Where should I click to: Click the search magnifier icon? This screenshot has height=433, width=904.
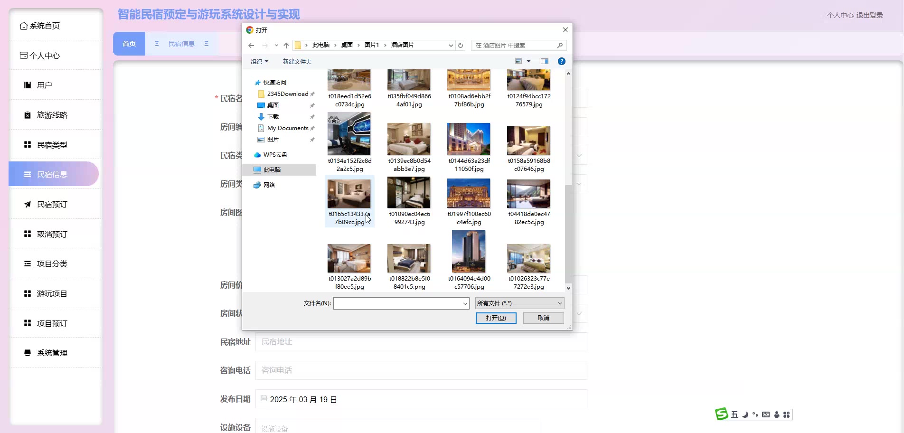[x=560, y=46]
